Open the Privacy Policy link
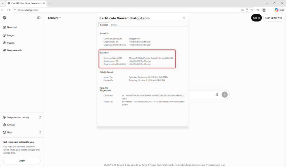This screenshot has height=167, width=286. (156, 165)
